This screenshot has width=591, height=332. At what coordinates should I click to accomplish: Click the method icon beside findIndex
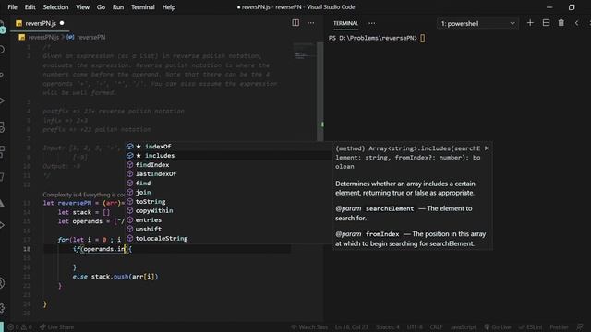[x=129, y=165]
